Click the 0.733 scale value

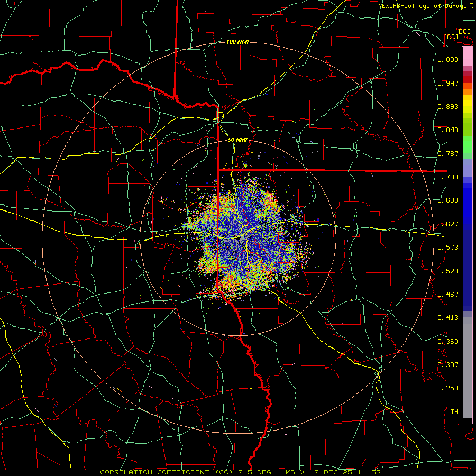448,177
